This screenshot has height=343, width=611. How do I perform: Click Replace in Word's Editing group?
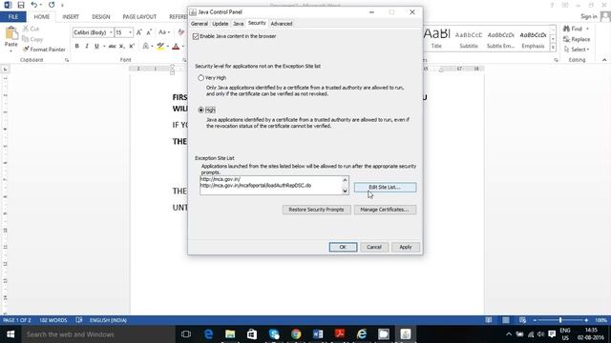point(577,39)
